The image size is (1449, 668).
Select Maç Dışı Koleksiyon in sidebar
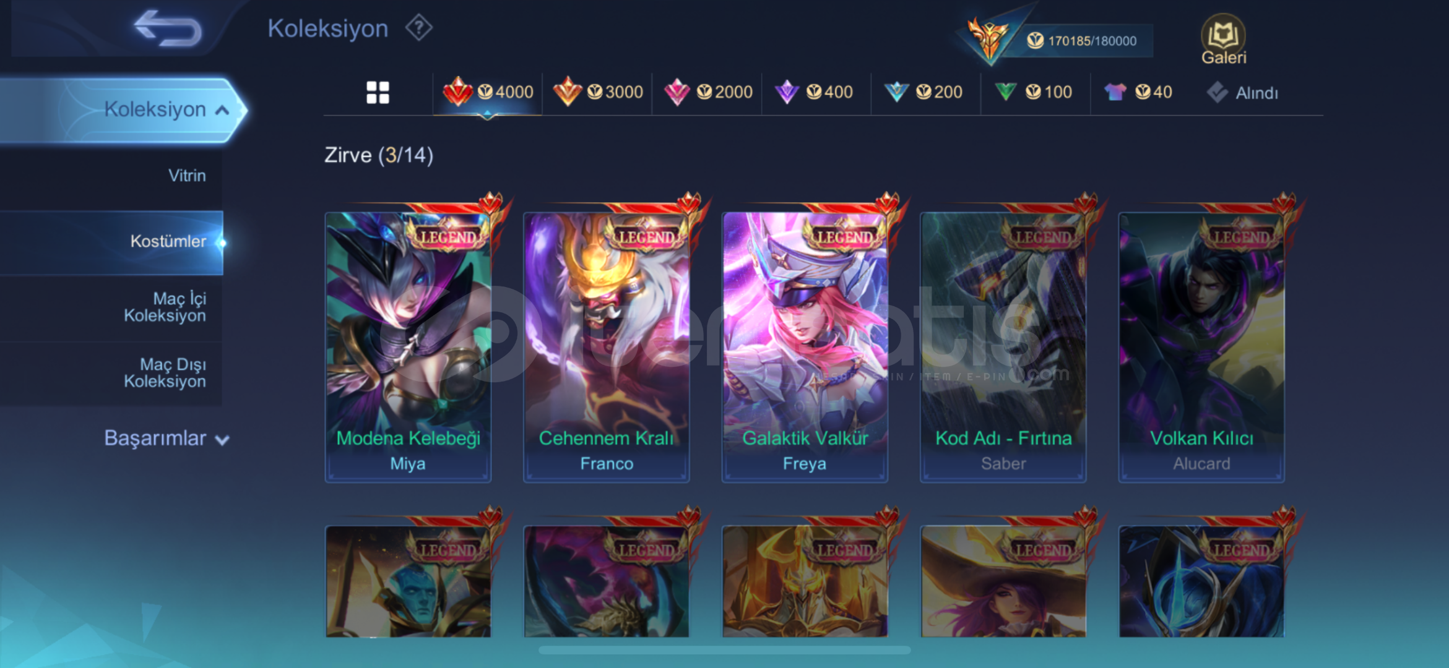(x=165, y=373)
